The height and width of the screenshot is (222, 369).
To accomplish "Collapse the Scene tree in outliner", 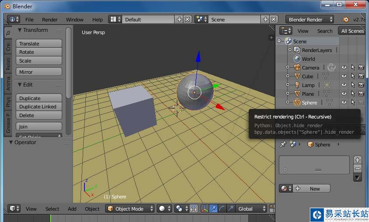I will click(279, 41).
